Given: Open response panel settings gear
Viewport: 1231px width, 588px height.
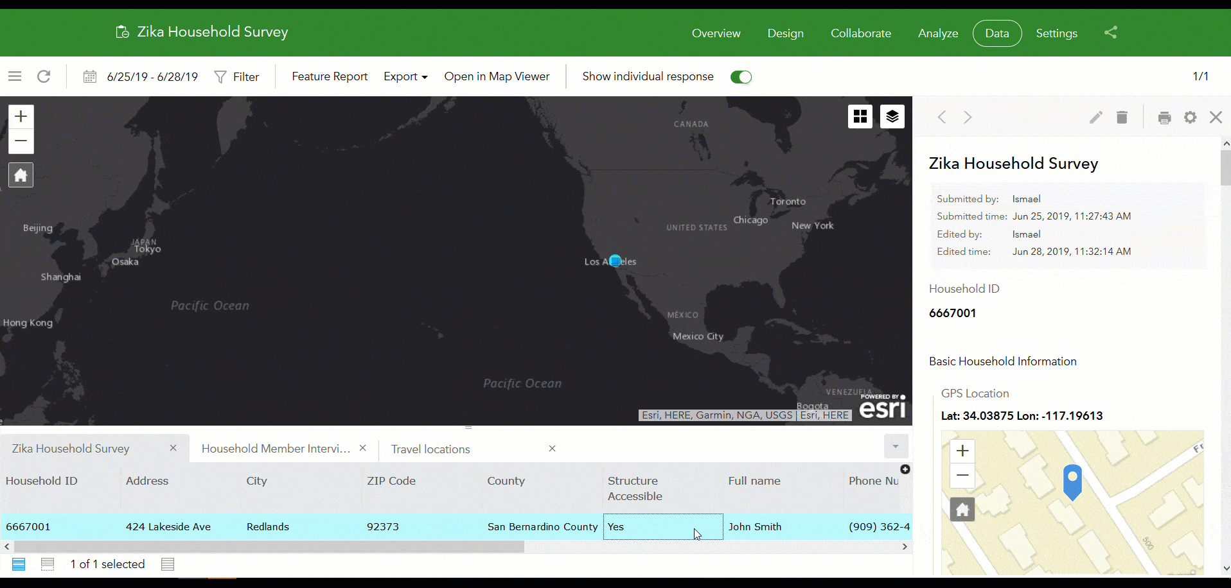Looking at the screenshot, I should 1190,118.
